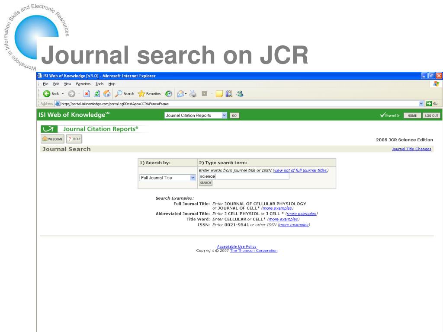Image resolution: width=443 pixels, height=332 pixels.
Task: Click the ISI Web of Knowledge logo
Action: click(x=74, y=115)
